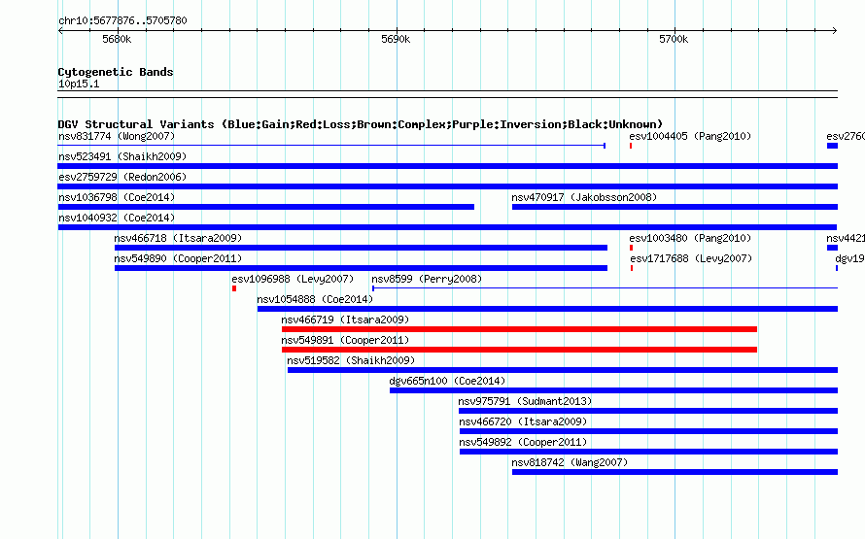The width and height of the screenshot is (865, 539).
Task: Click the 5690k ruler tick label
Action: click(396, 39)
